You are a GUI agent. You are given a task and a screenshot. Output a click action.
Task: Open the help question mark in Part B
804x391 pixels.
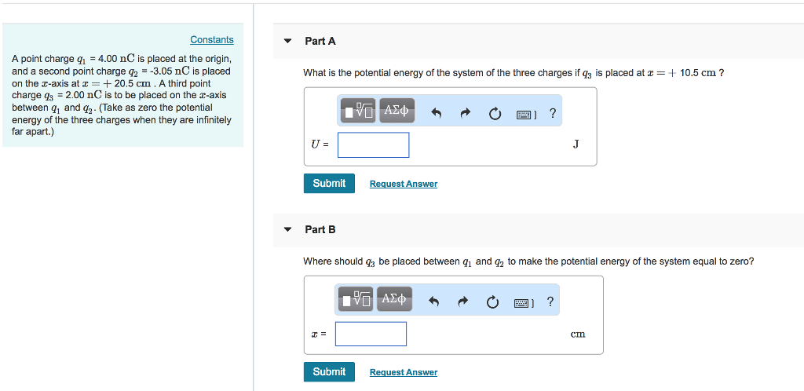coord(550,302)
